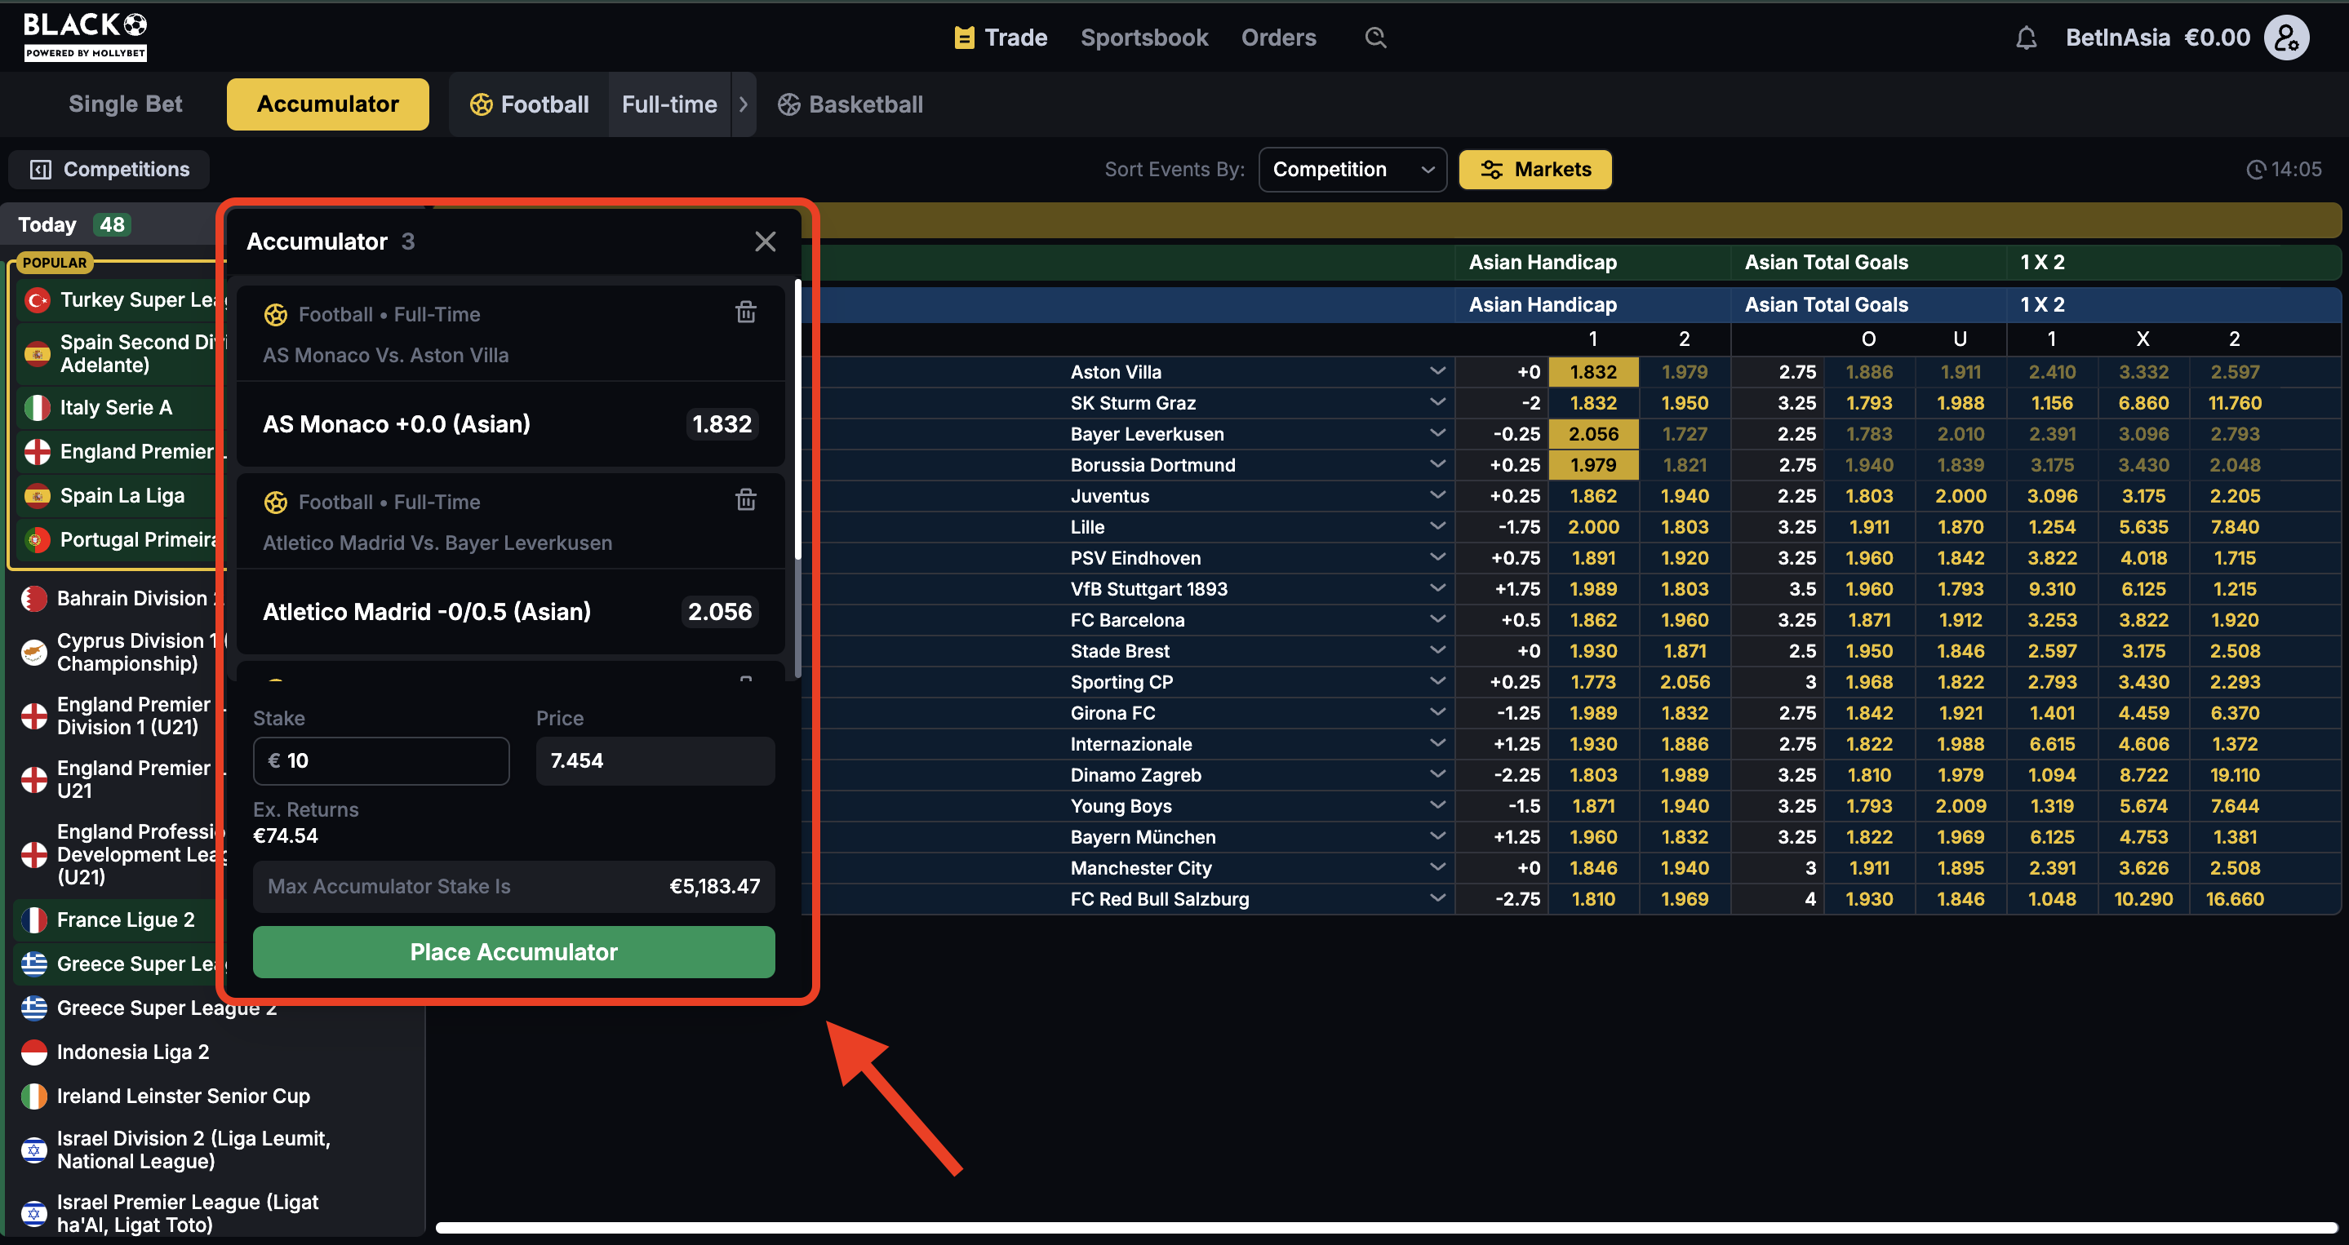
Task: Click the Turkey Super League flag icon
Action: tap(38, 300)
